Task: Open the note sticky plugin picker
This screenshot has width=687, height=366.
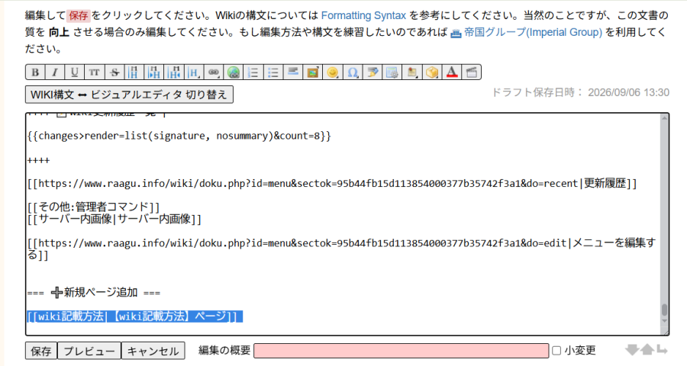Action: pyautogui.click(x=412, y=72)
